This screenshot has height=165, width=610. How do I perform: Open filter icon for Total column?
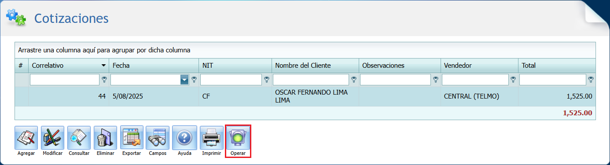pyautogui.click(x=591, y=80)
